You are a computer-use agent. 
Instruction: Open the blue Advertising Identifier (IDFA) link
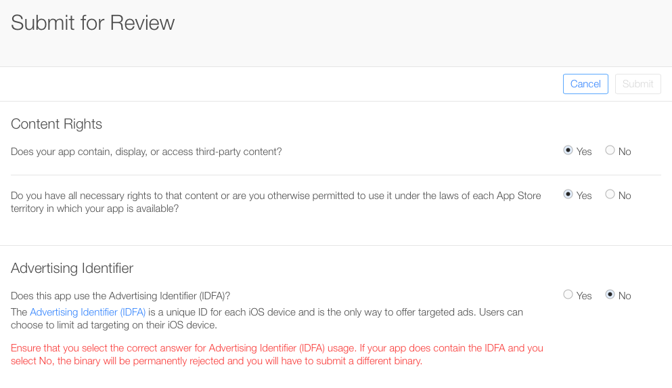click(88, 312)
